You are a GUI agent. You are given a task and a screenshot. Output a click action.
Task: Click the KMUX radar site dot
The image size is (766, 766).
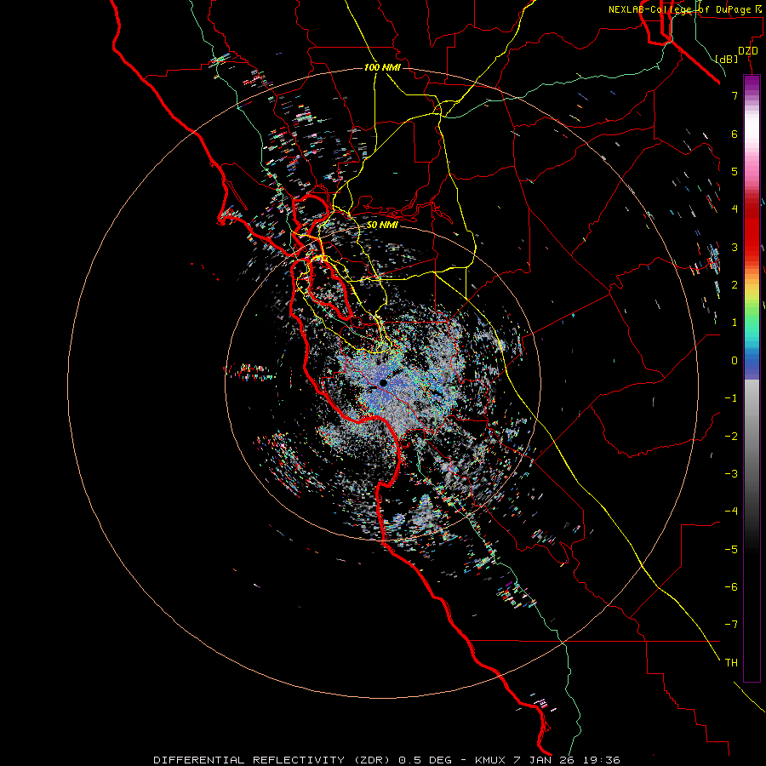[384, 383]
